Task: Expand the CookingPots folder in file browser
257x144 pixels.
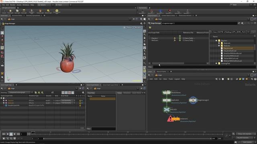Action: [216, 63]
